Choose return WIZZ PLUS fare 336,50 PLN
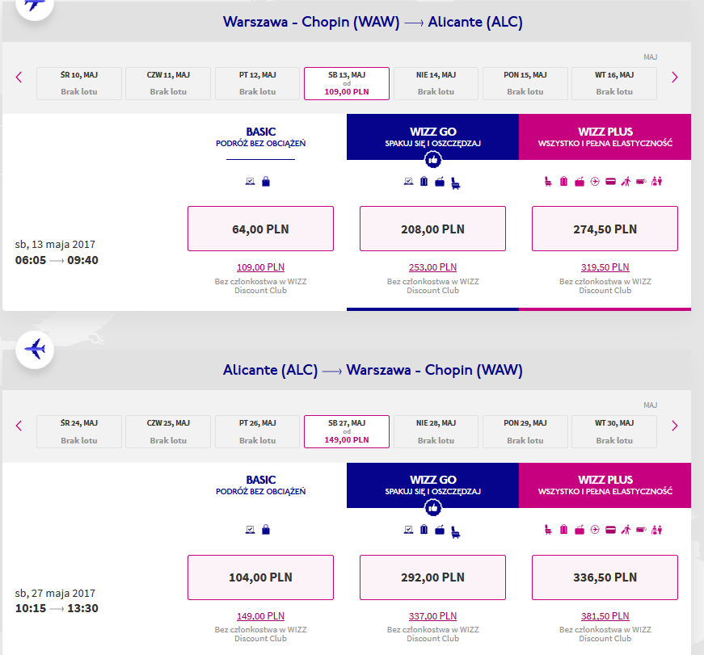This screenshot has height=655, width=704. point(605,577)
